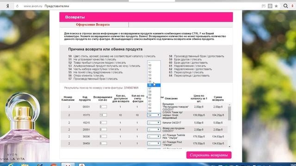Open the reader mode icon in the address bar
The width and height of the screenshot is (296, 166).
pyautogui.click(x=264, y=6)
